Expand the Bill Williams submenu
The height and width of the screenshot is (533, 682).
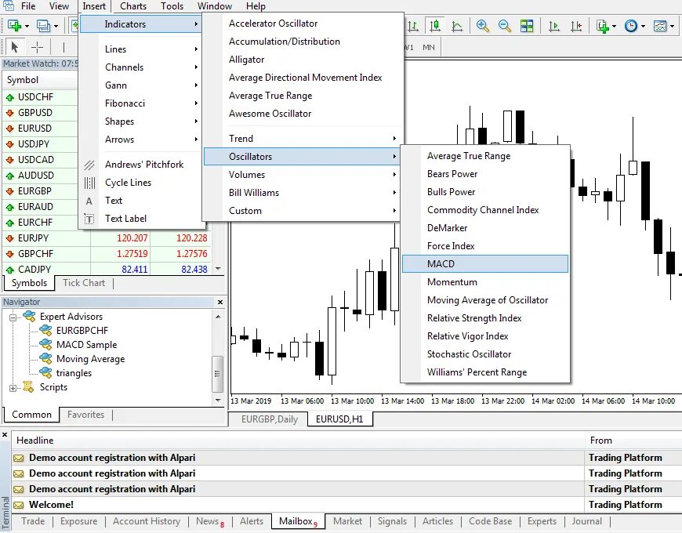pyautogui.click(x=302, y=193)
